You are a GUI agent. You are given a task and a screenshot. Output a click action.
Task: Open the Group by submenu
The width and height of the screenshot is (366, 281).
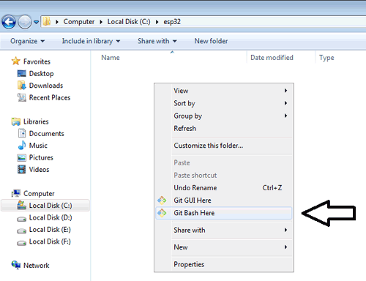click(224, 116)
